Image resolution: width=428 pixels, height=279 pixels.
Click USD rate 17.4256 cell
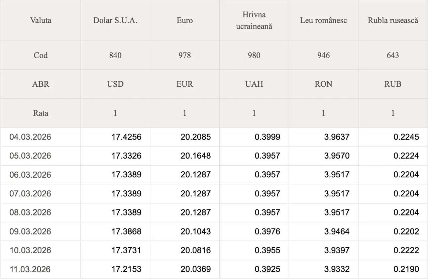tap(126, 137)
